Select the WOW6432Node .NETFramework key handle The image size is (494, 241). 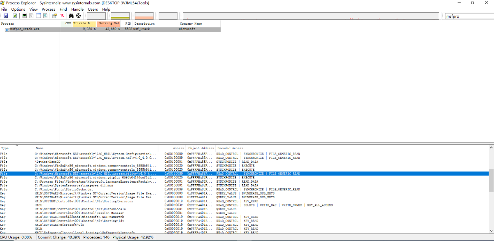[244, 217]
